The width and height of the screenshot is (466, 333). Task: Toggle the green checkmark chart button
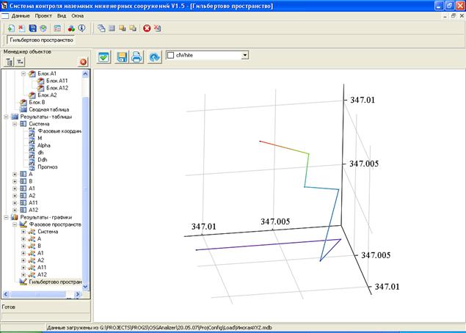[103, 56]
